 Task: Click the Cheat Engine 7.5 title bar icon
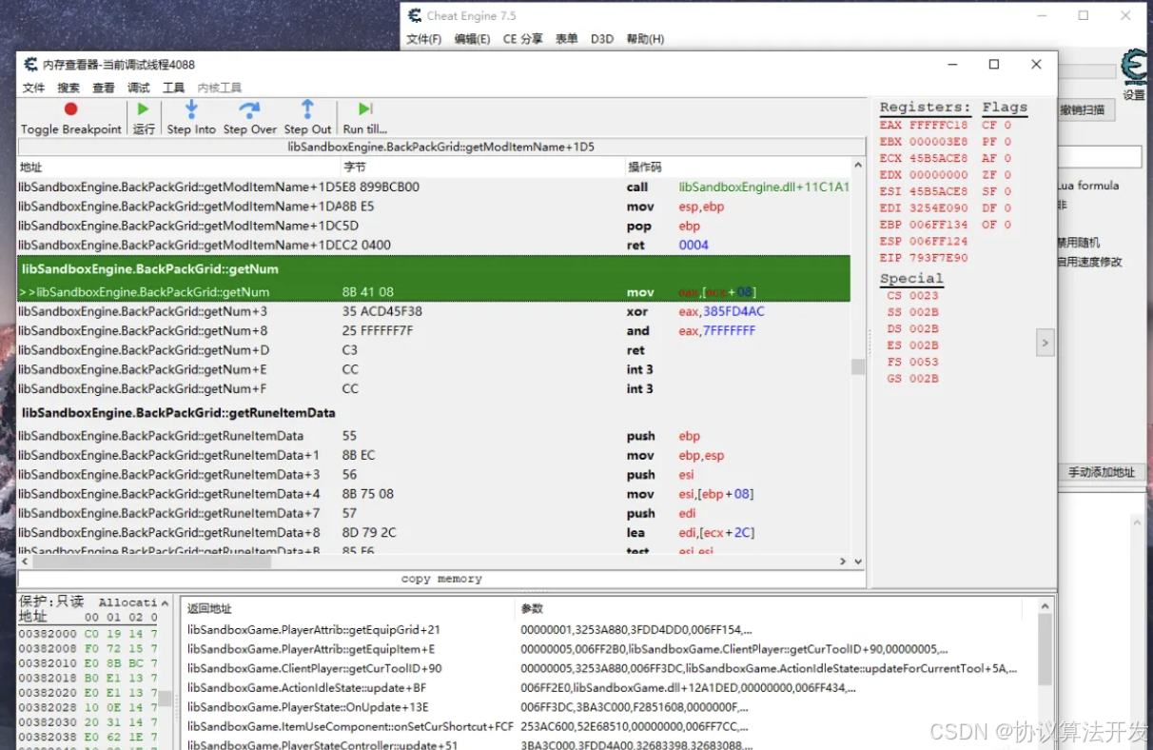coord(414,15)
